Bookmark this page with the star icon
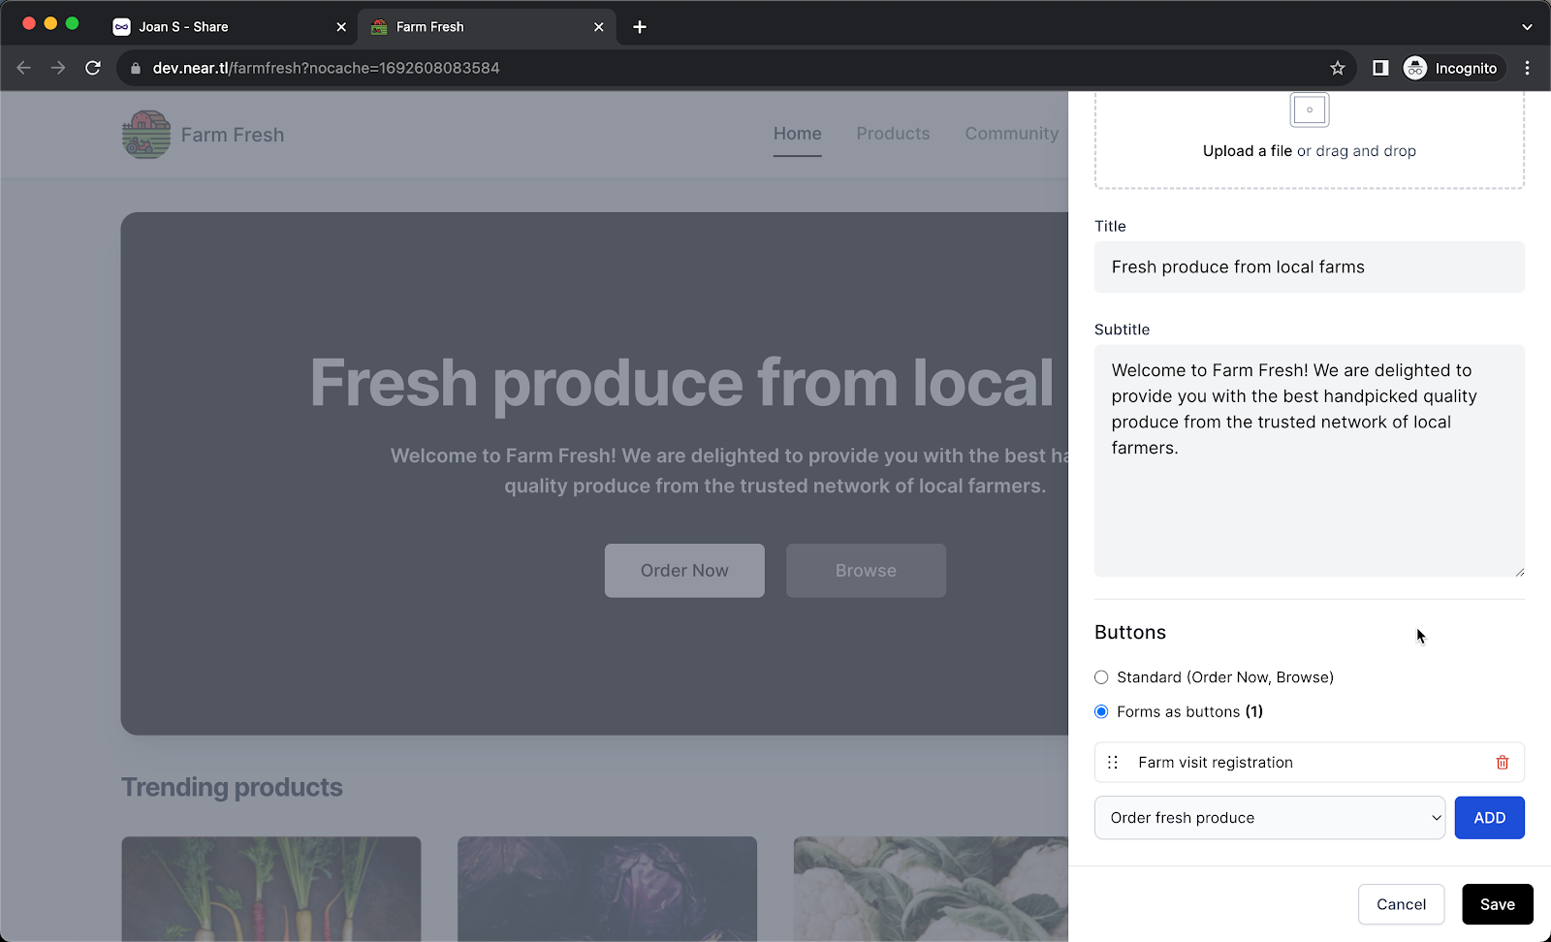 click(1337, 68)
